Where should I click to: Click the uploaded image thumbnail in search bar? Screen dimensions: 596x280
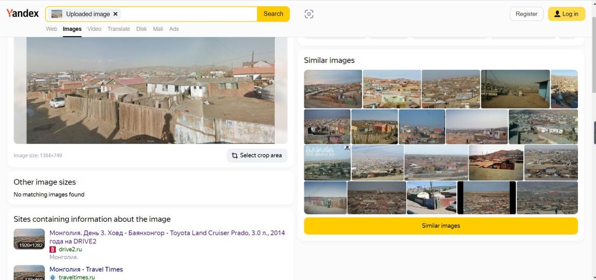tap(57, 14)
